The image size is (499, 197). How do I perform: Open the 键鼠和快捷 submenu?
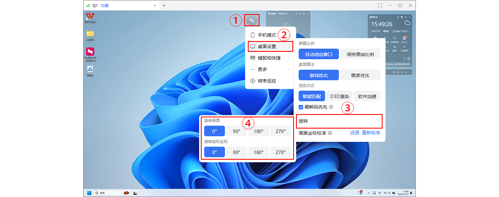coord(270,58)
